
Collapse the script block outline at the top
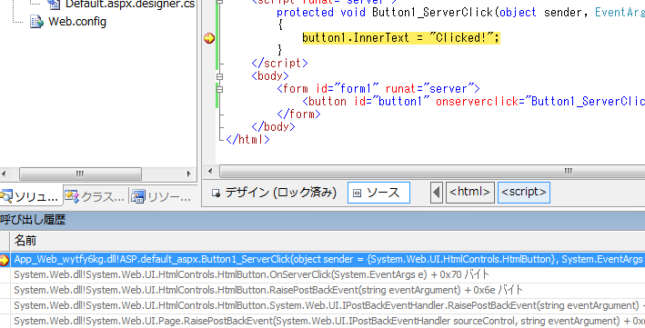219,2
